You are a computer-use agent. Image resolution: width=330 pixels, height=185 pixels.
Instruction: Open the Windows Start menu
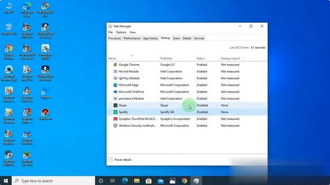click(x=6, y=180)
